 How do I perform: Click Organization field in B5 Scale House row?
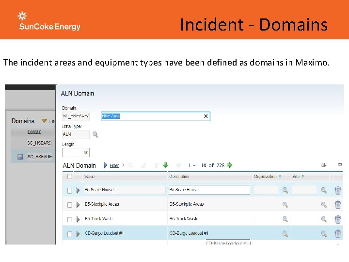point(266,190)
